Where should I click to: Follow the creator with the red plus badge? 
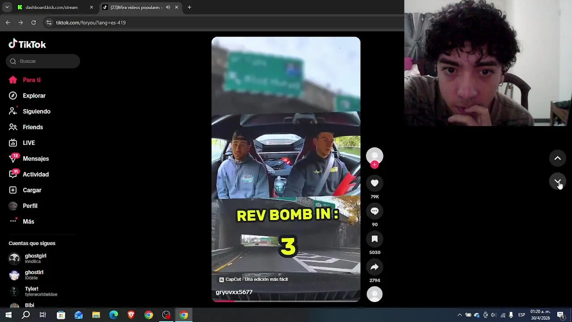click(374, 165)
